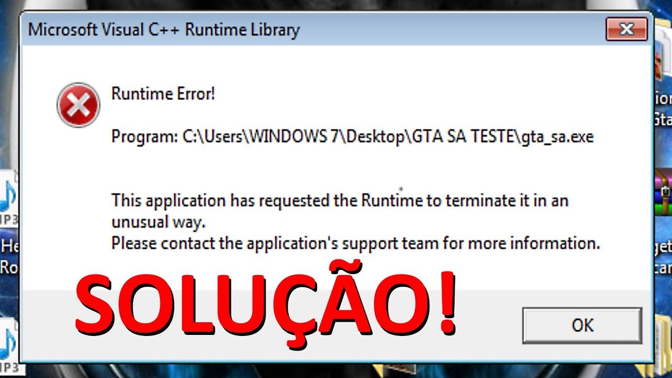This screenshot has height=378, width=672.
Task: Click the red error X icon
Action: (x=78, y=105)
